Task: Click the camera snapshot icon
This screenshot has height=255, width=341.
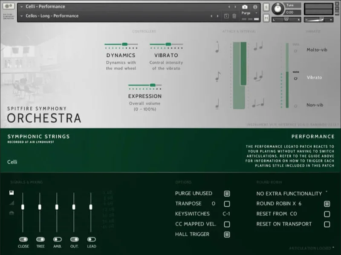Action: click(x=245, y=7)
